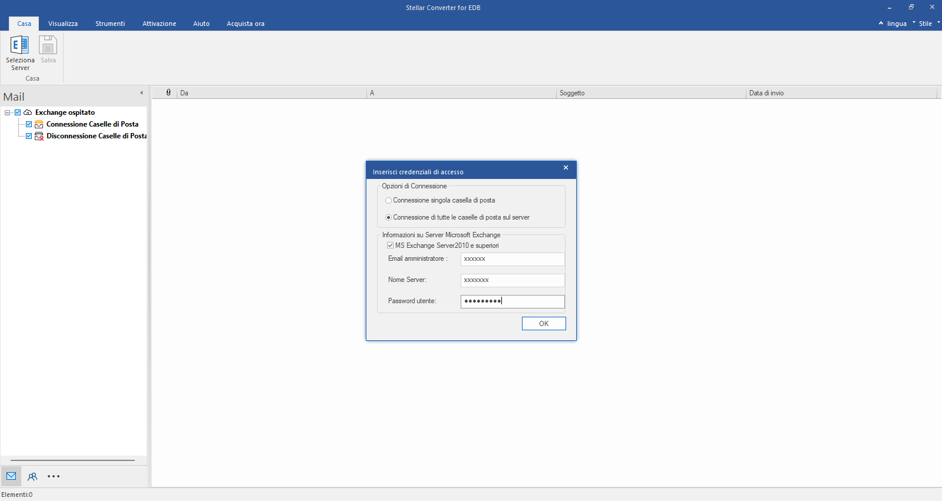Collapse the Exchange ospitato tree node
Viewport: 942px width, 501px height.
pos(8,112)
